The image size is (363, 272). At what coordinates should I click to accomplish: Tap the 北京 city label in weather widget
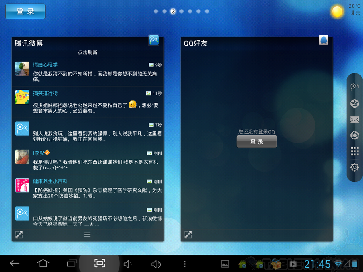355,13
